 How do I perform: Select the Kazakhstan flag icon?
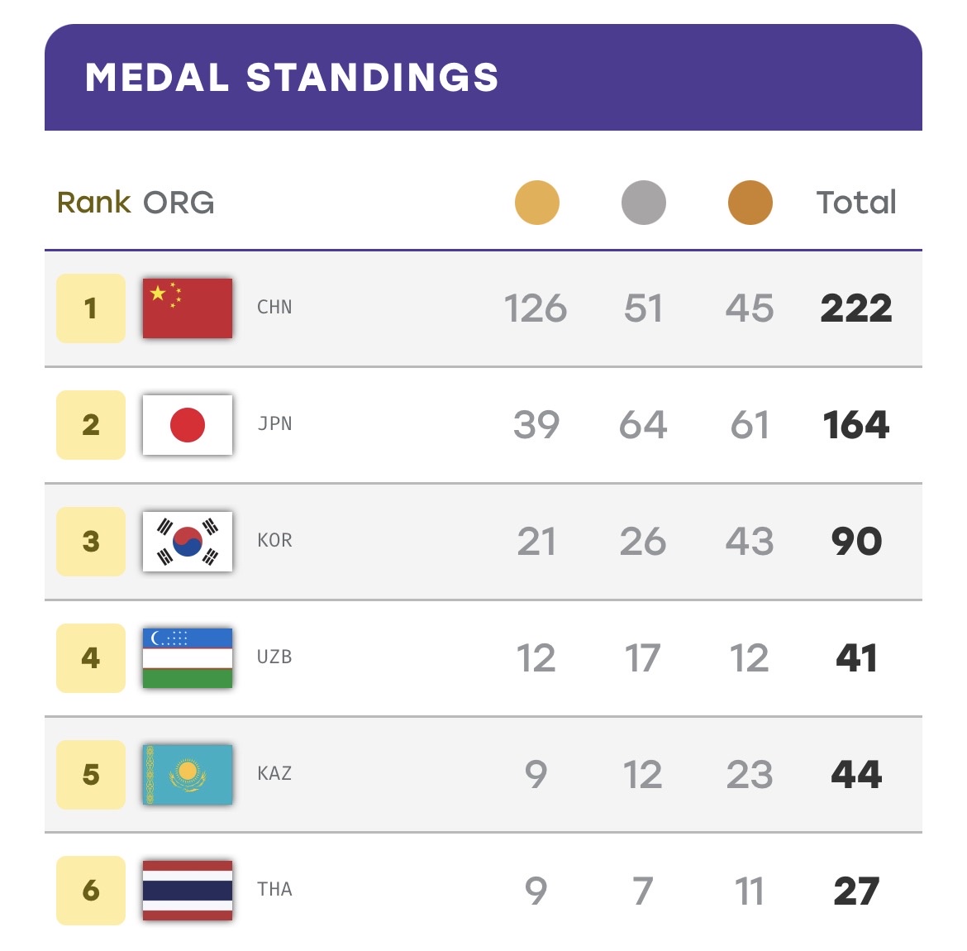pos(188,775)
